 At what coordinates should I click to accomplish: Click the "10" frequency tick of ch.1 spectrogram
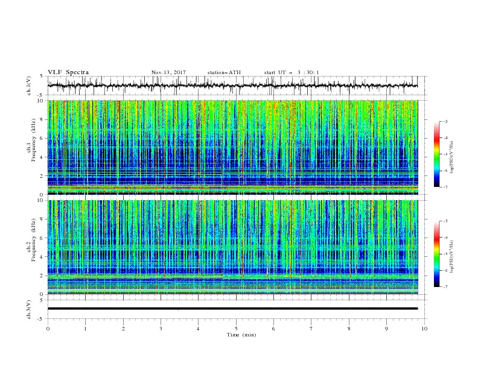[40, 101]
